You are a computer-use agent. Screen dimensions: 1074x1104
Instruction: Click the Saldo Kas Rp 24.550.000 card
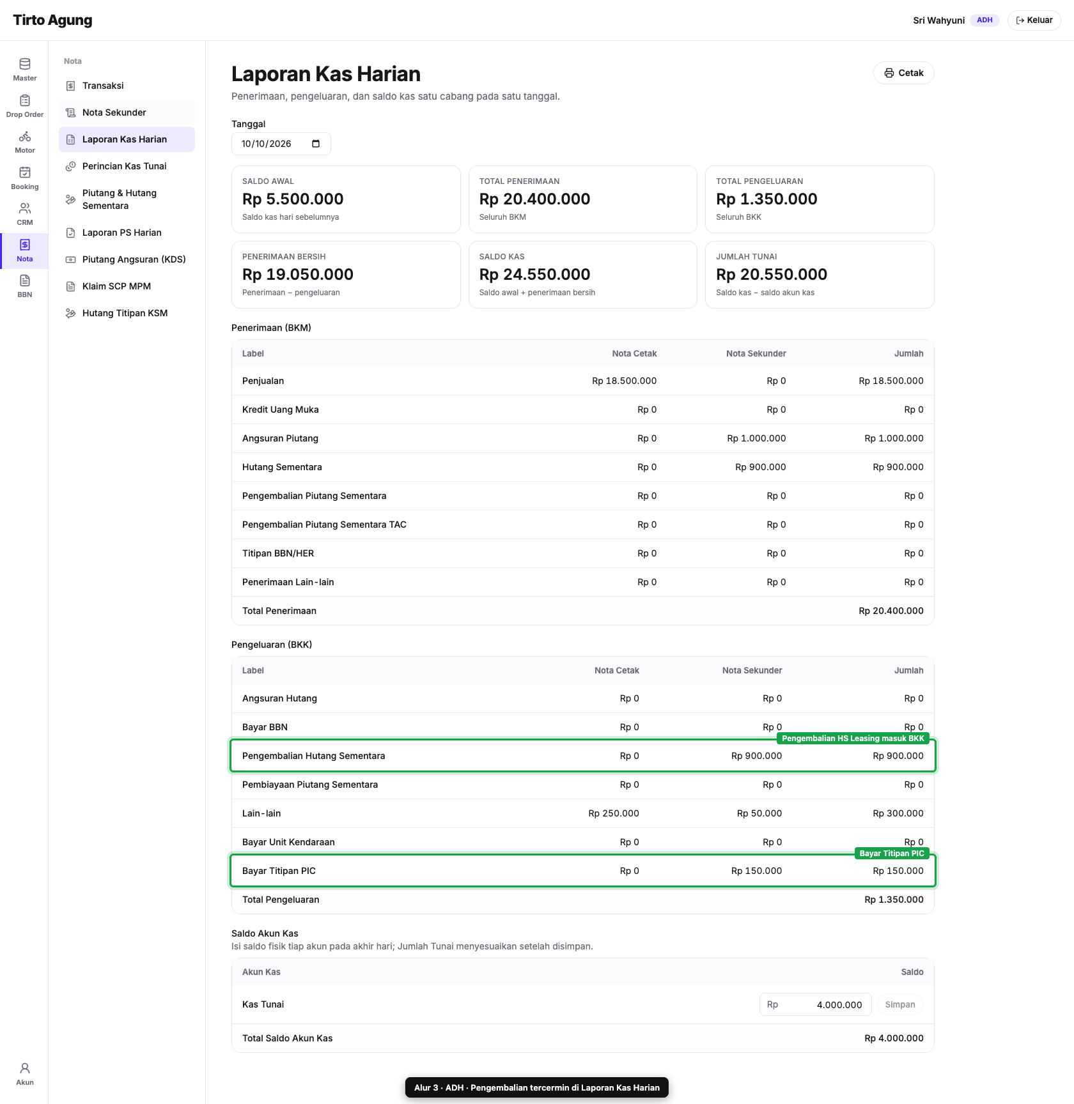coord(582,275)
